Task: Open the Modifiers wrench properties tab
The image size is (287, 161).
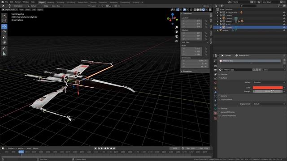Action: tap(215, 93)
